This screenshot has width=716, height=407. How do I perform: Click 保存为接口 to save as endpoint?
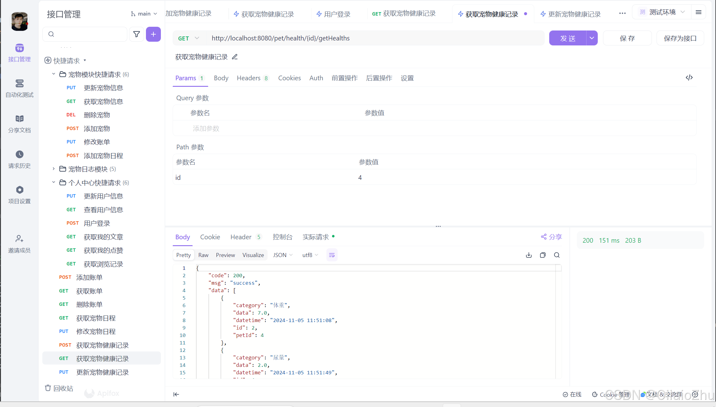[x=680, y=38]
